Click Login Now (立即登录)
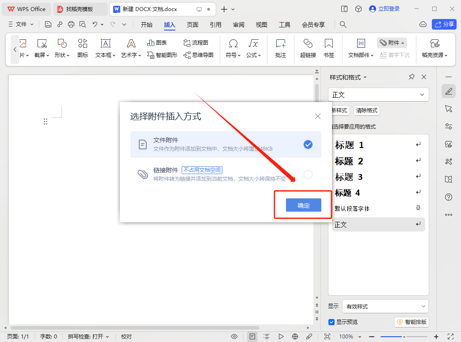The image size is (461, 342). coord(385,9)
